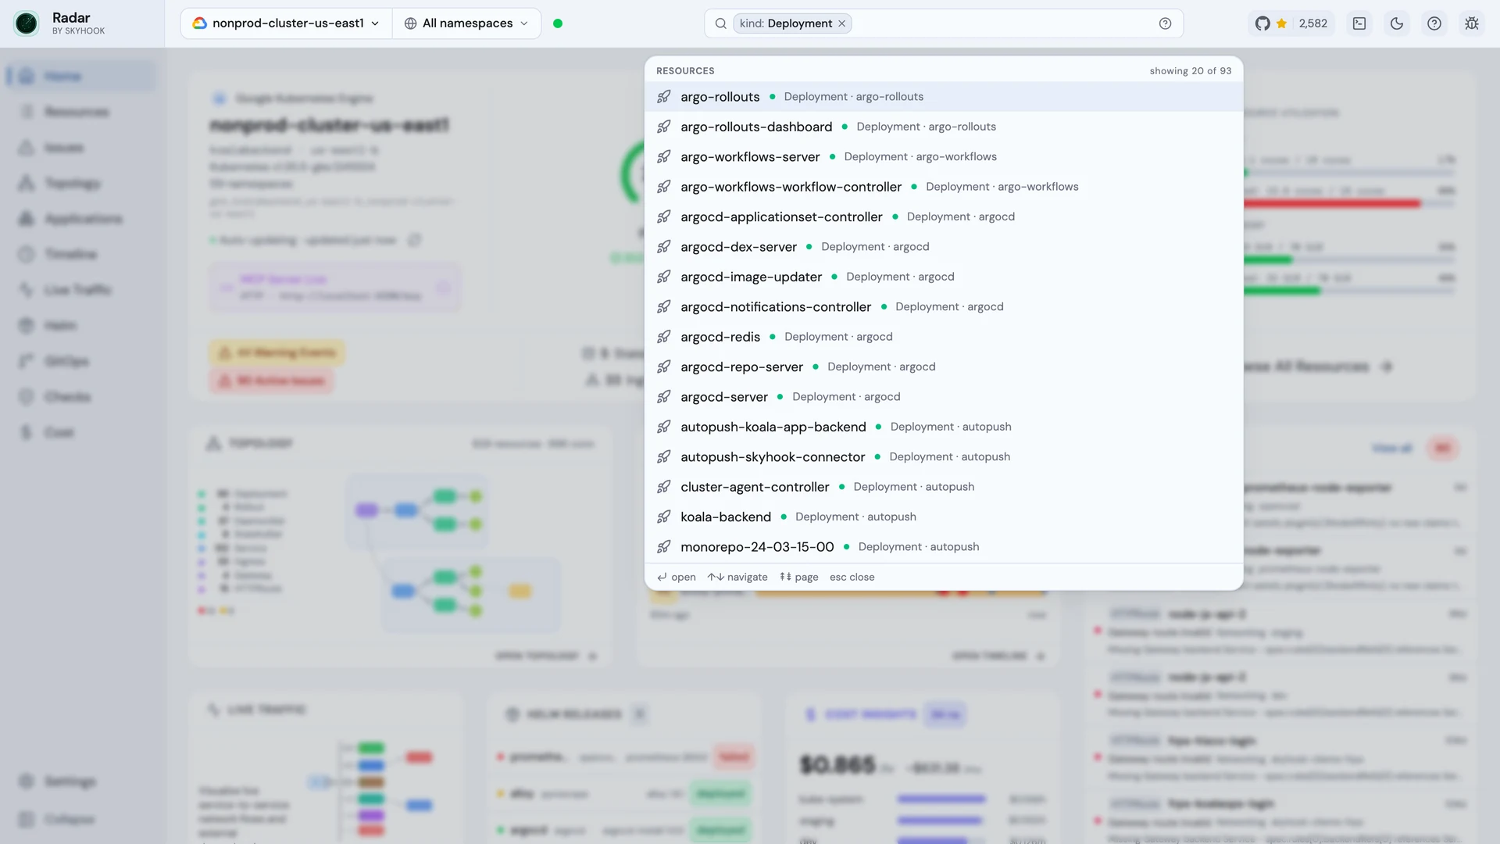
Task: Open the terminal panel icon
Action: pos(1359,23)
